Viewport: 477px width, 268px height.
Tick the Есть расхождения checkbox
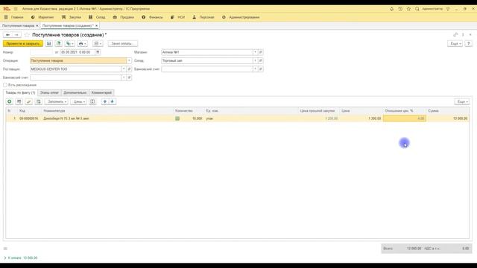click(x=5, y=85)
